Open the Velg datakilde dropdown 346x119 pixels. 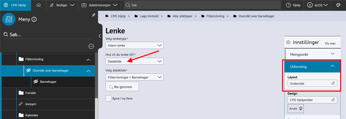click(x=134, y=77)
